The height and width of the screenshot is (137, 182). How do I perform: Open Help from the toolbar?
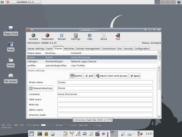coord(90,35)
